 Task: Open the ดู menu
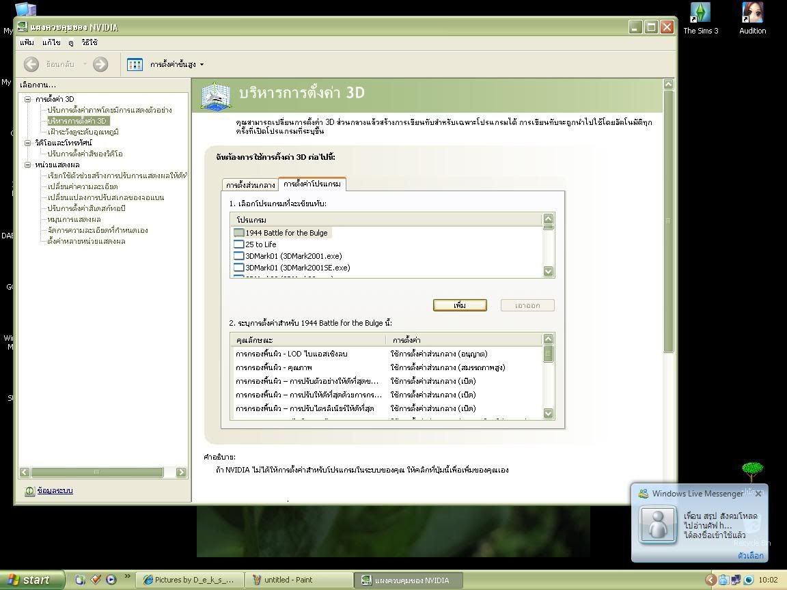(71, 42)
